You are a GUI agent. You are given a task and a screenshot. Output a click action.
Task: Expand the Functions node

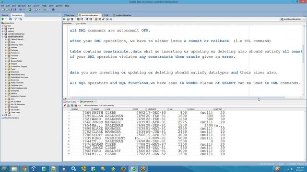[x=6, y=55]
